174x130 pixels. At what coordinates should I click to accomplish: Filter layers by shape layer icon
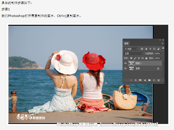click(x=154, y=49)
